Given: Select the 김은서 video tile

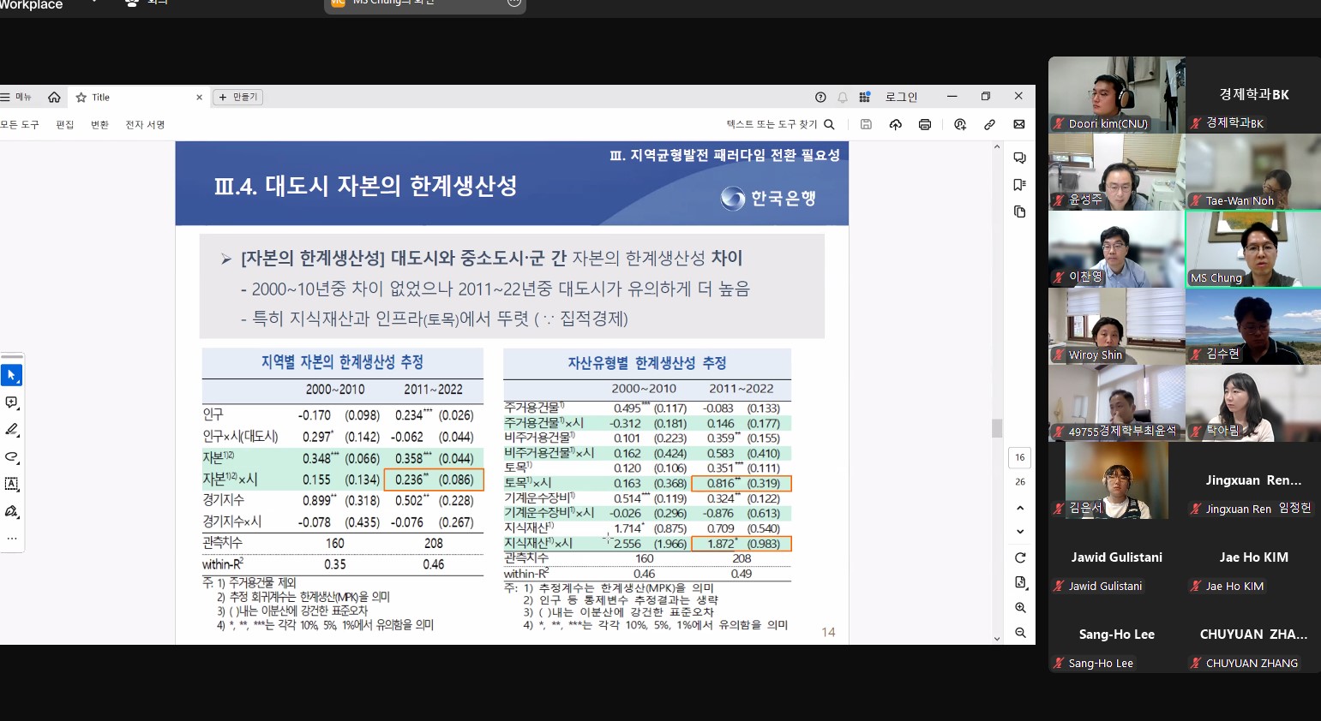Looking at the screenshot, I should click(1117, 480).
